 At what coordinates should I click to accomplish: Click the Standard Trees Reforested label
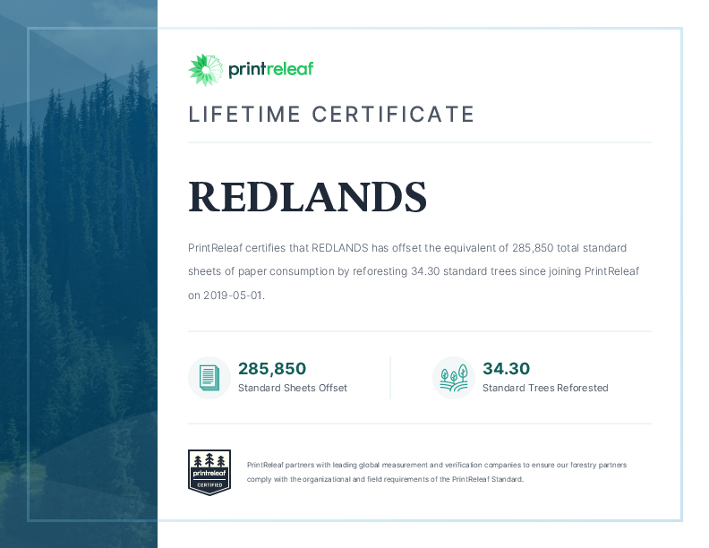(544, 389)
